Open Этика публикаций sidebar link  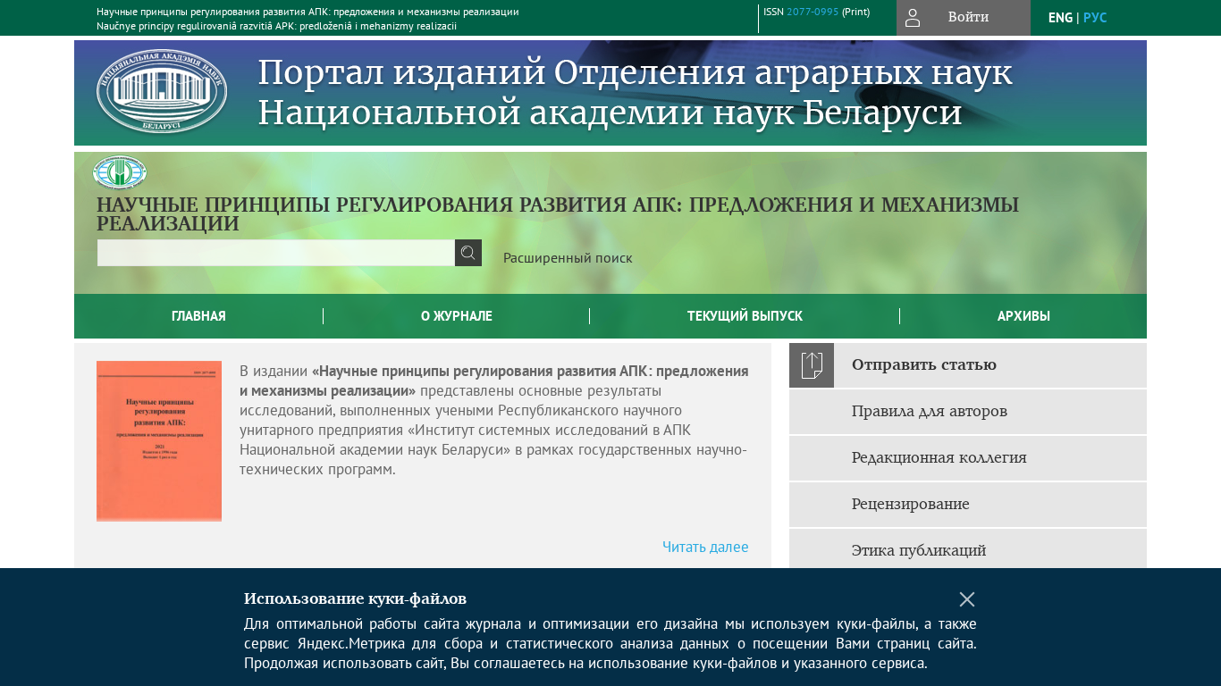click(919, 550)
